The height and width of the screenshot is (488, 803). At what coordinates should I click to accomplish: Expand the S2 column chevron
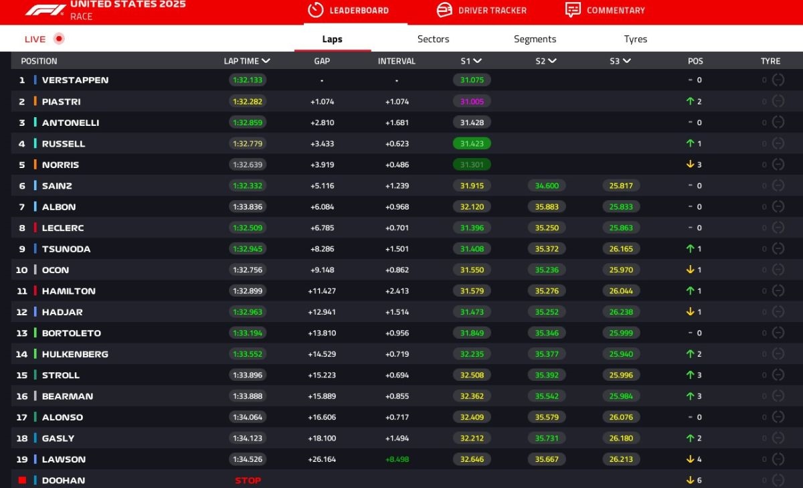(x=552, y=61)
